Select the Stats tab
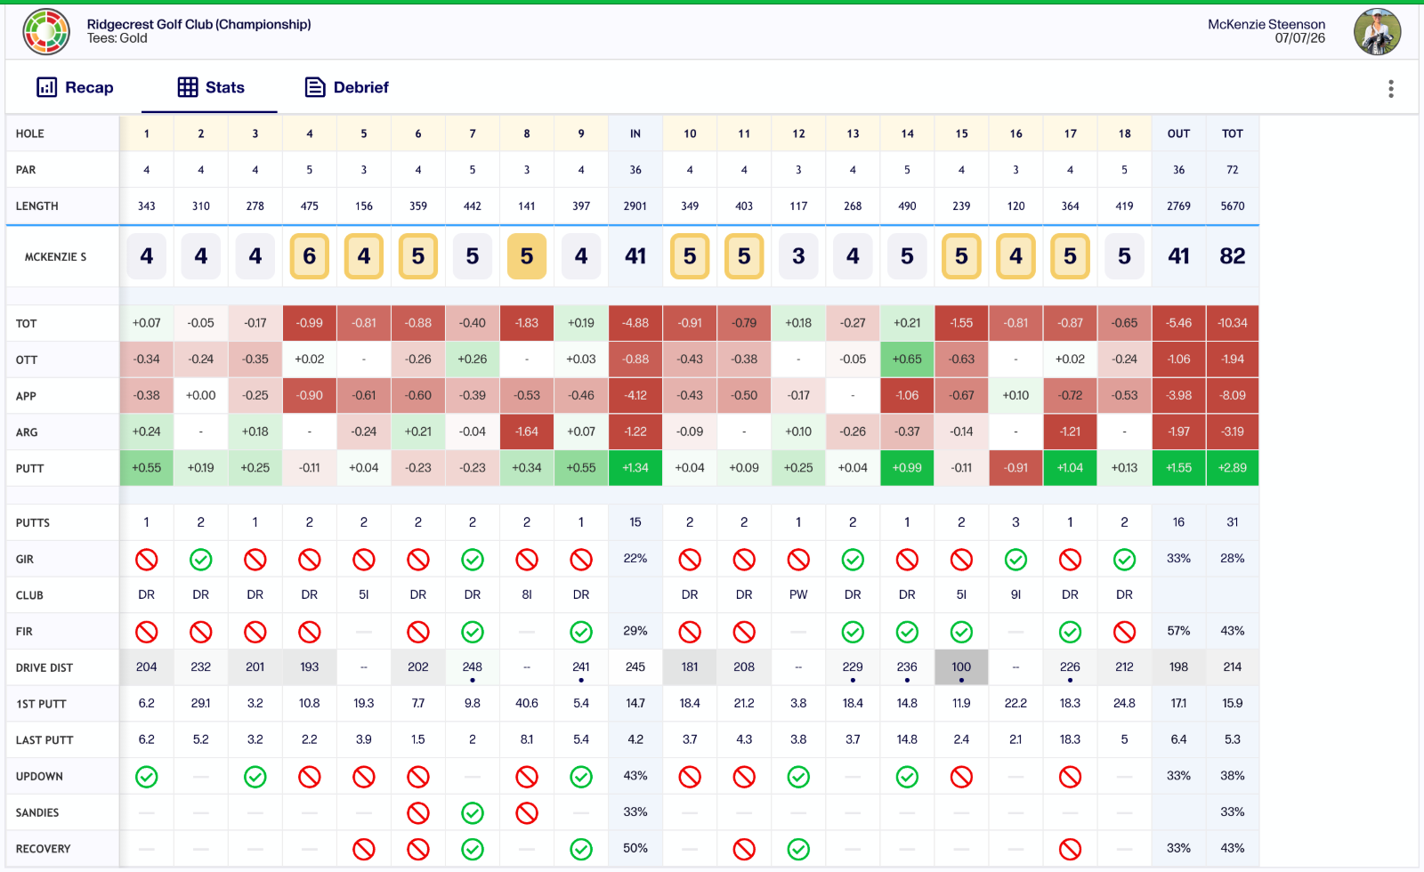 211,87
